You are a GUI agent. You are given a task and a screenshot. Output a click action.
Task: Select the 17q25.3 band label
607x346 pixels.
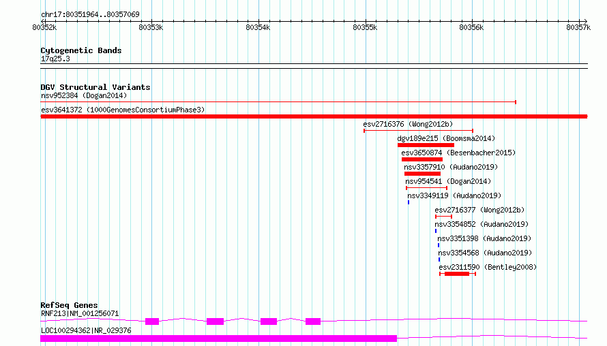coord(55,59)
